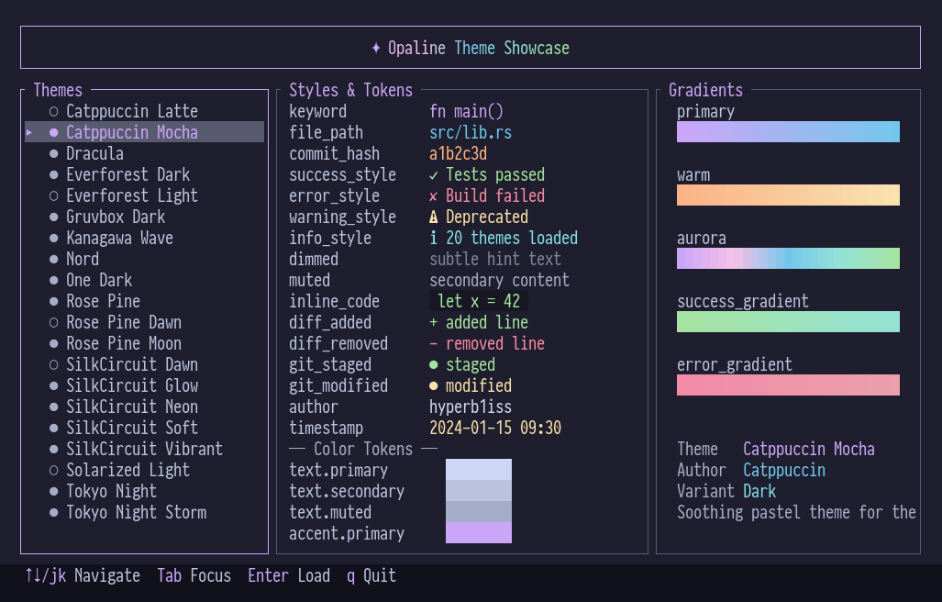The height and width of the screenshot is (602, 942).
Task: Click the cross icon next to Build failed
Action: pos(434,196)
